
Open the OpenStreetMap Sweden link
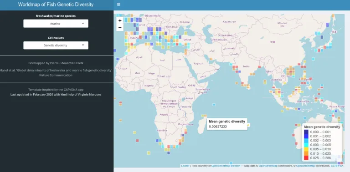(226, 166)
